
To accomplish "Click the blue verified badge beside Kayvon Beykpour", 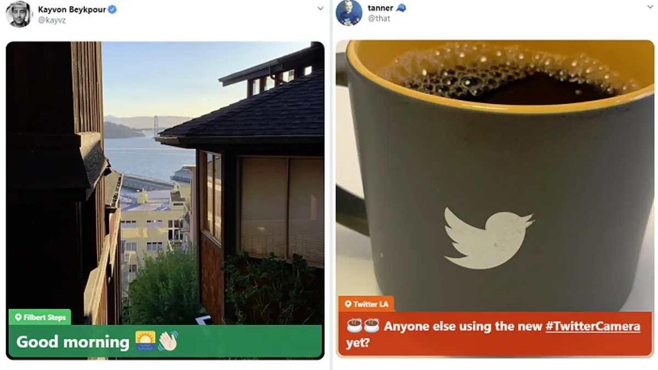I will tap(112, 9).
